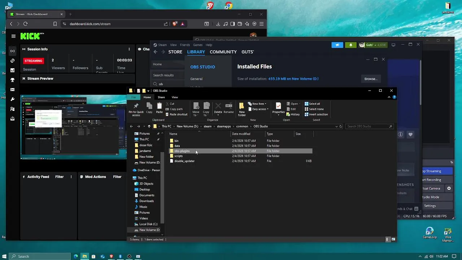Sort by Date modified column
The height and width of the screenshot is (260, 462).
[248, 134]
